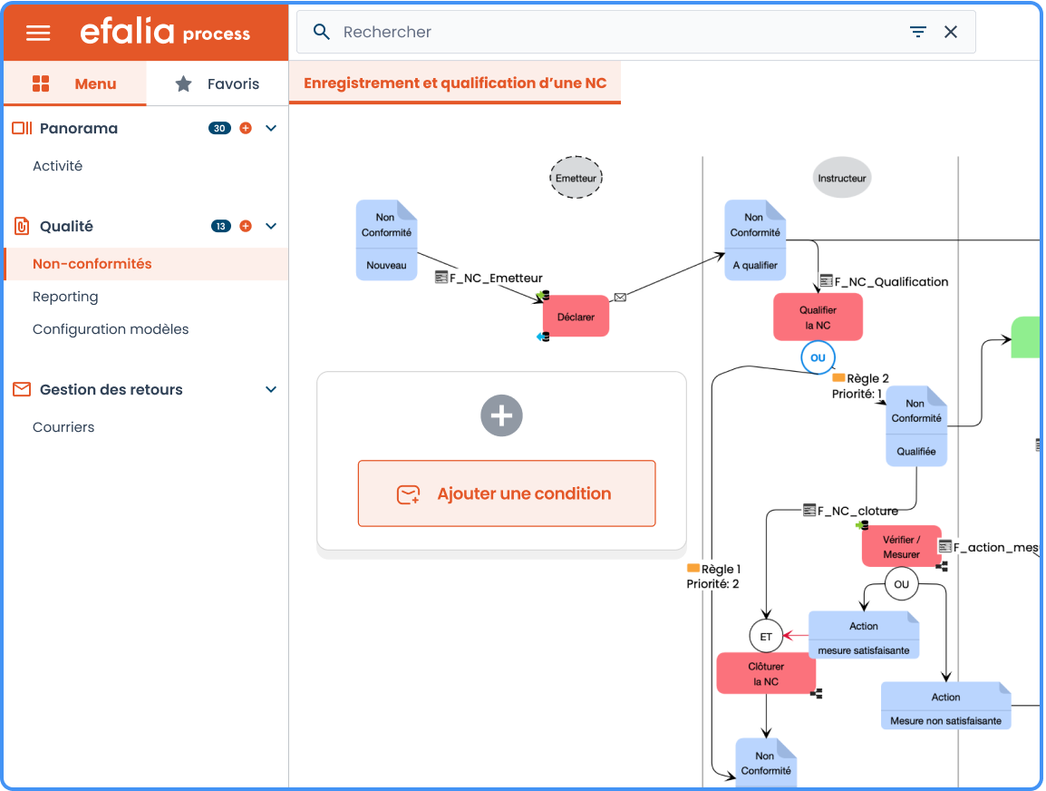
Task: Click the blue data icon below Déclarer
Action: pos(543,337)
